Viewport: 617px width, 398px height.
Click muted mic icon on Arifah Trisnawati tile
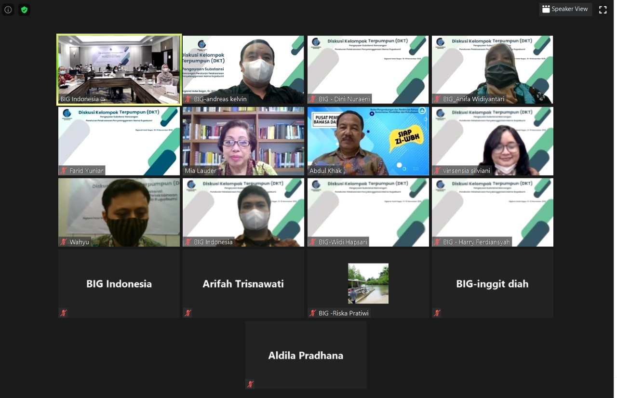tap(188, 313)
